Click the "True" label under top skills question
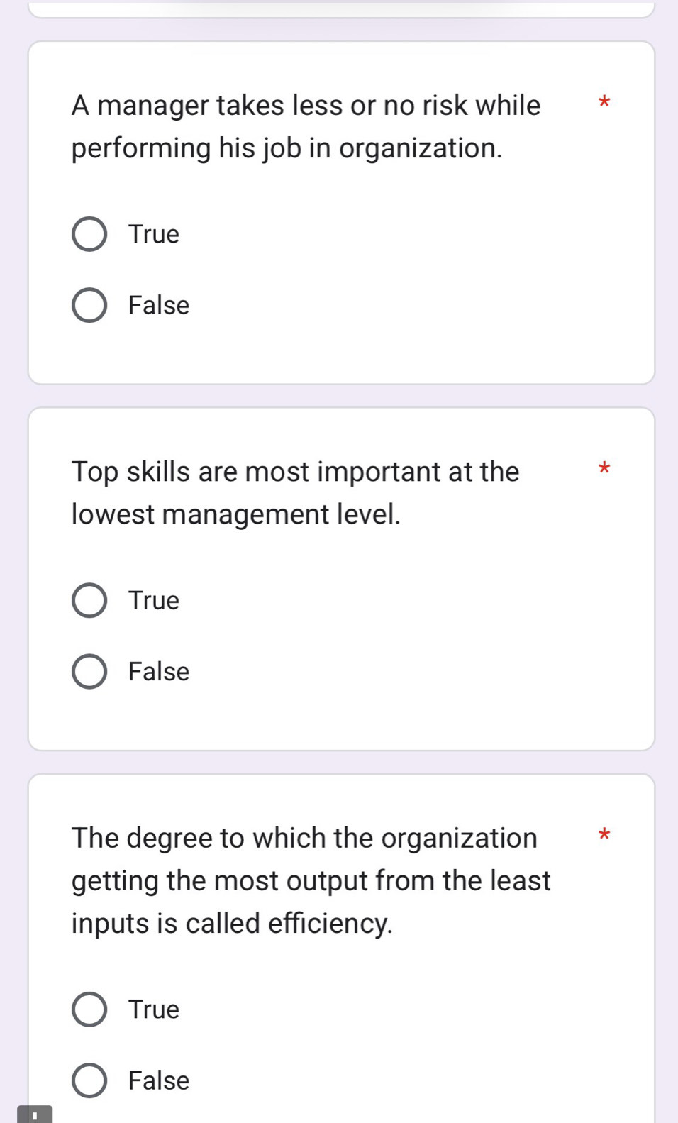This screenshot has height=1123, width=678. point(154,601)
